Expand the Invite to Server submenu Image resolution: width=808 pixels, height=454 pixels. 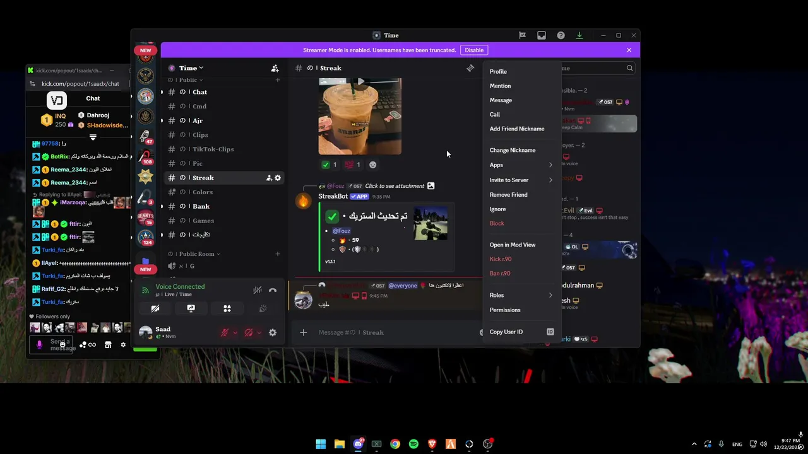[522, 180]
